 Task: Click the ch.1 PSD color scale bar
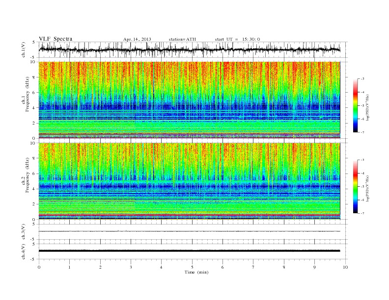point(355,105)
